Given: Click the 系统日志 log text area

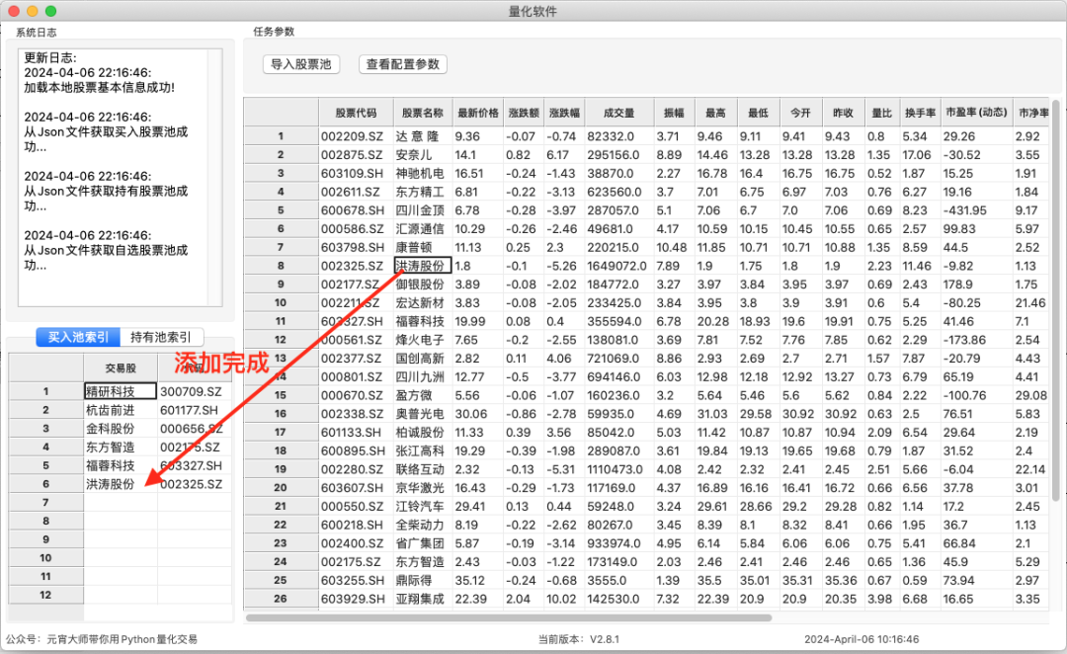Looking at the screenshot, I should click(x=119, y=178).
